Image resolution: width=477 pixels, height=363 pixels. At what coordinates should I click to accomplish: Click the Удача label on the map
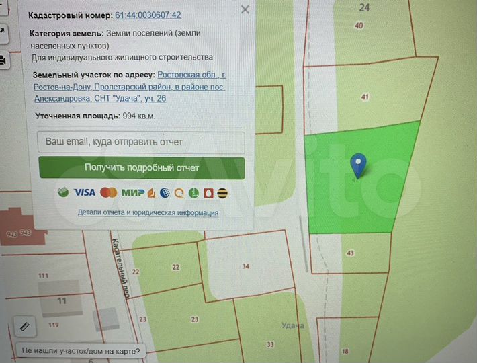(x=292, y=325)
